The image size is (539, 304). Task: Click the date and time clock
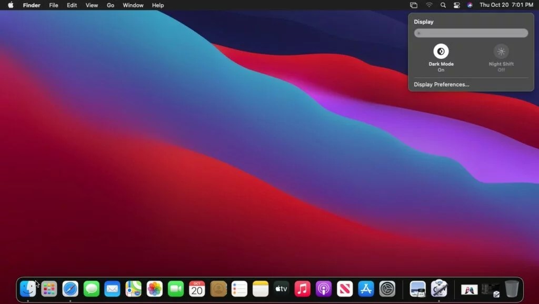click(x=506, y=5)
